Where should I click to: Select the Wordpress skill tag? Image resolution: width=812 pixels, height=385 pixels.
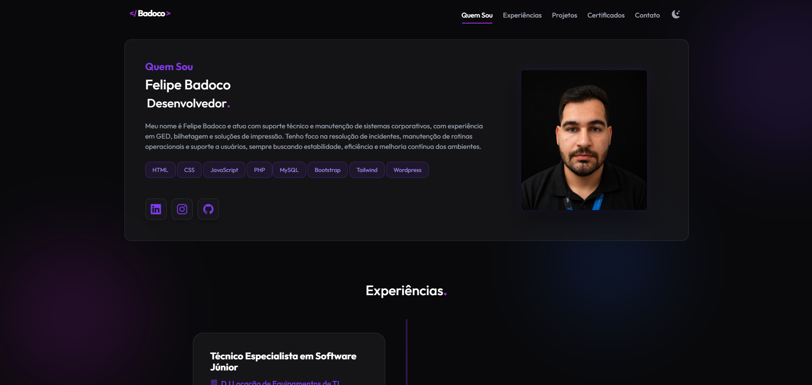[407, 170]
